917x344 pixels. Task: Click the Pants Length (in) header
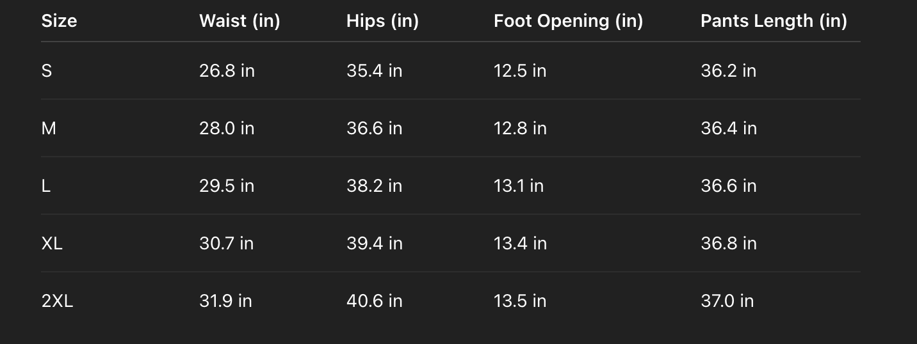(x=774, y=21)
